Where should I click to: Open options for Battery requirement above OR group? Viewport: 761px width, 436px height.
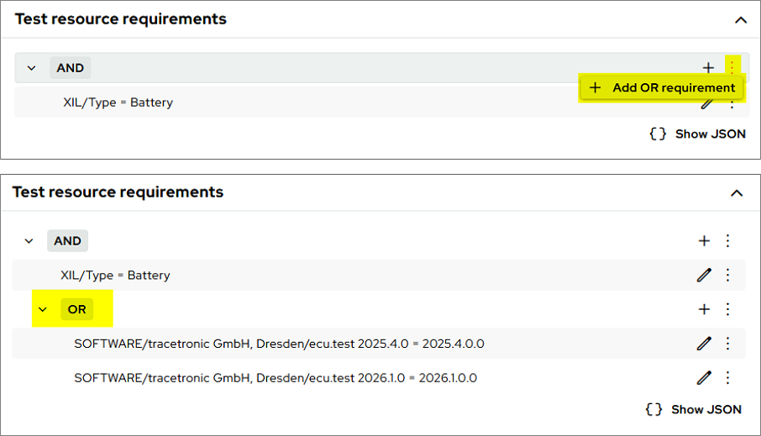click(728, 275)
